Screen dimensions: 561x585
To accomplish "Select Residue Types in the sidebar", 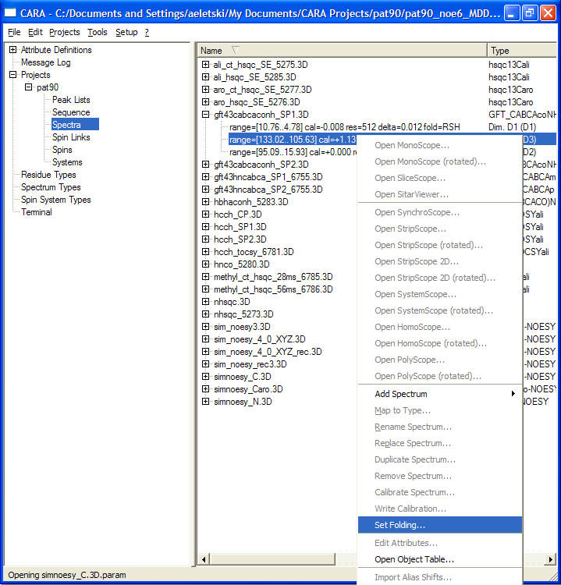I will point(48,175).
